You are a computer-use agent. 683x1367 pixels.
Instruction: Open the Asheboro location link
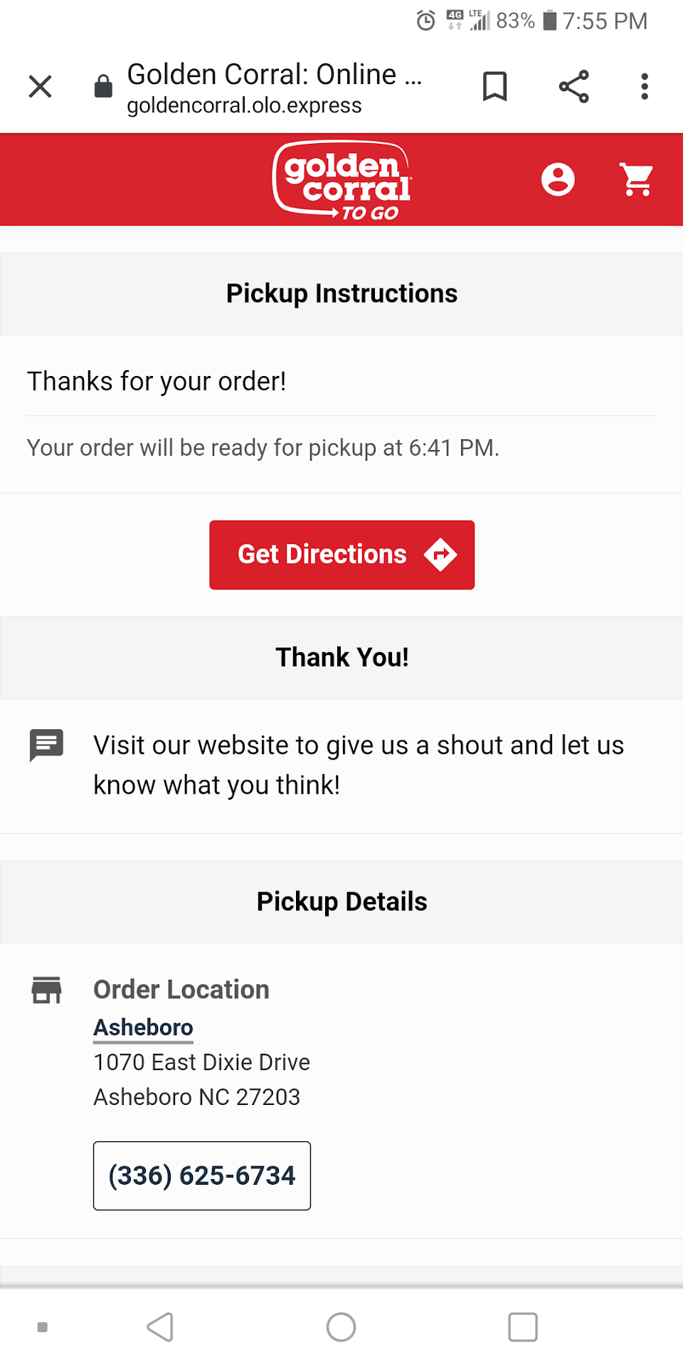tap(143, 1027)
